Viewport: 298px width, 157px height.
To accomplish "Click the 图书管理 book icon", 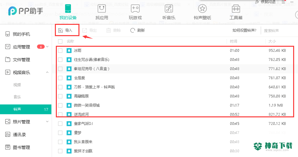I will (8, 147).
